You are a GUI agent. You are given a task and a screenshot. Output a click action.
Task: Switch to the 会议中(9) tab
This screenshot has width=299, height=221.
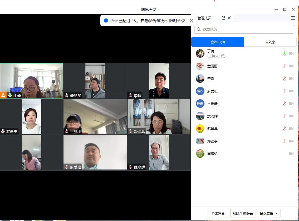[x=218, y=42]
